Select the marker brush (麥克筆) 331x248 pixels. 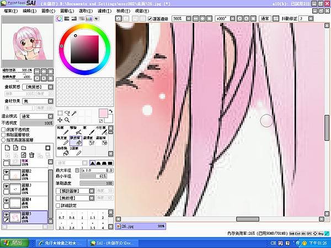point(63,141)
